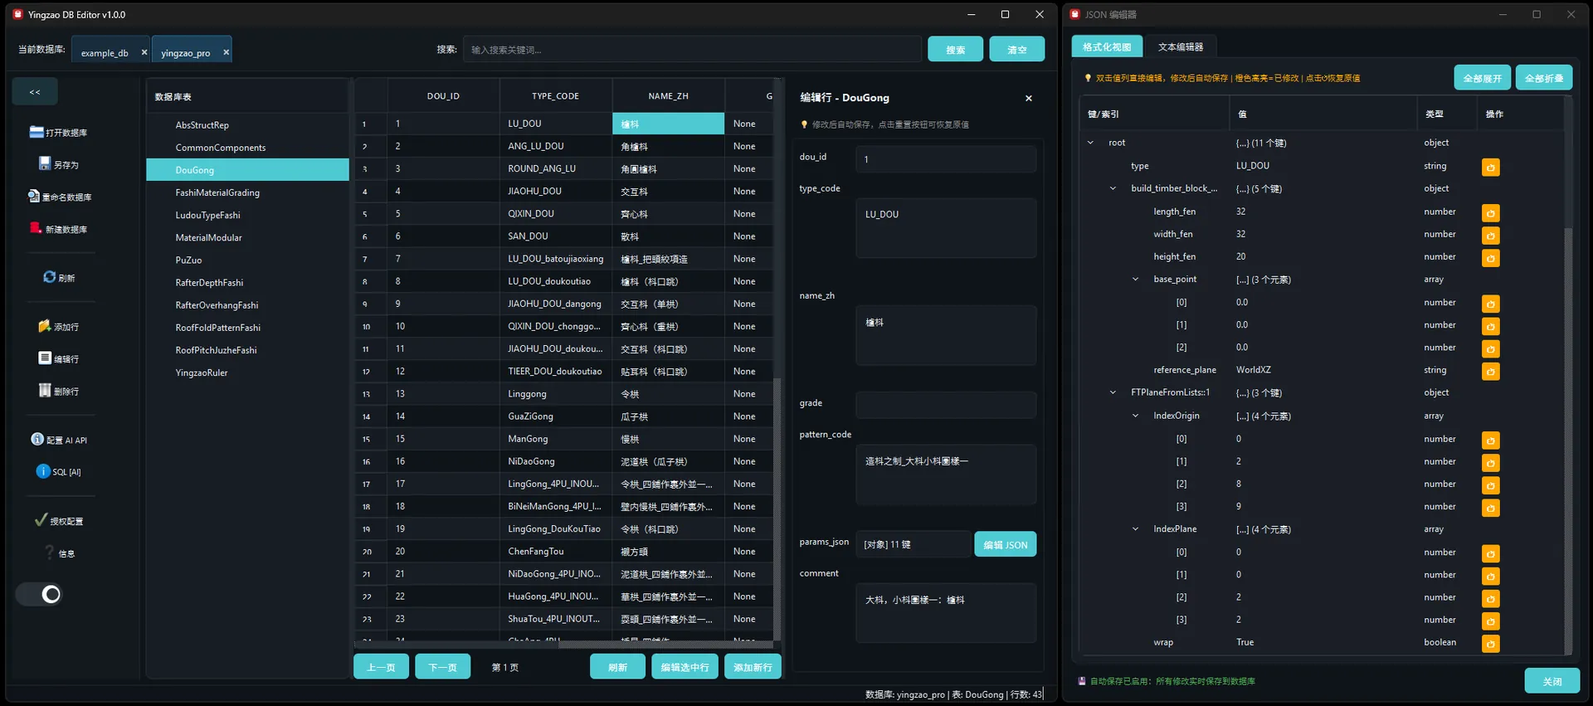This screenshot has height=706, width=1593.
Task: Click the refresh icon in sidebar
Action: pyautogui.click(x=49, y=277)
